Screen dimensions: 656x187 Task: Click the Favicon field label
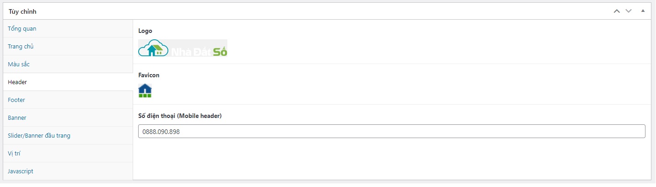pos(149,75)
